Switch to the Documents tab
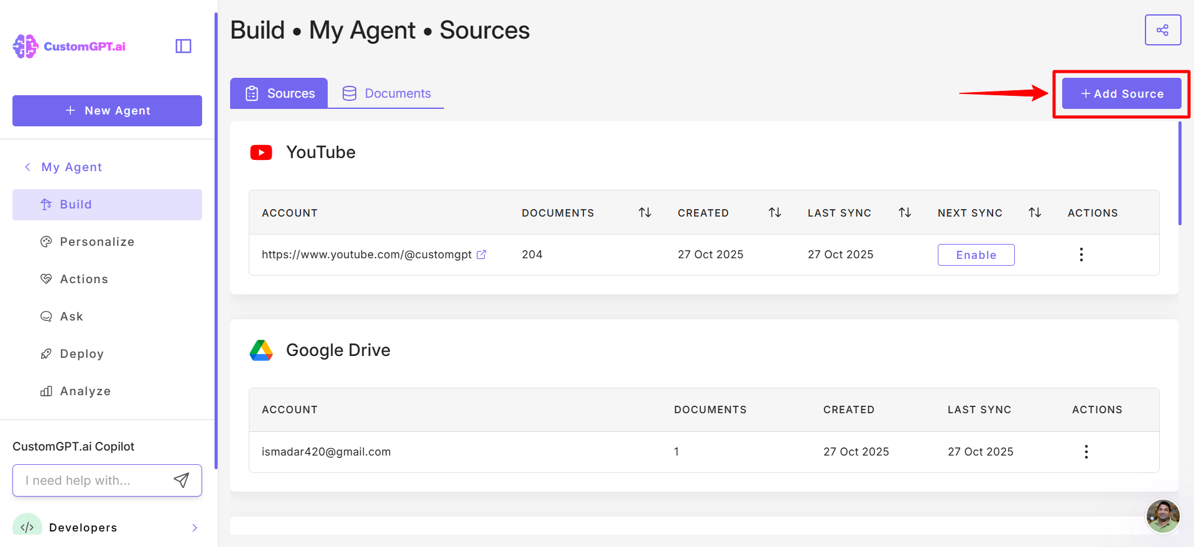This screenshot has height=547, width=1194. 386,93
